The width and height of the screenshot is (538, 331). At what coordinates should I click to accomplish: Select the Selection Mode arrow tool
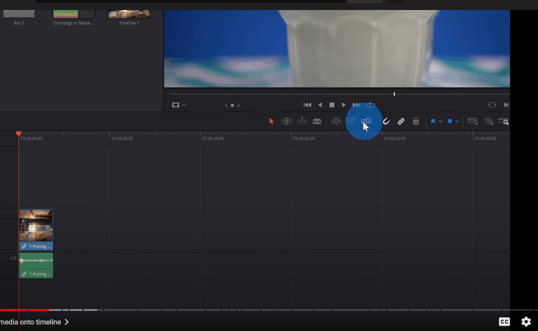tap(271, 122)
